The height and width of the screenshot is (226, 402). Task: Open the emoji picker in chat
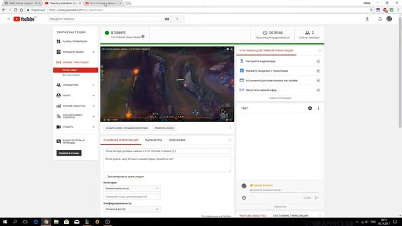244,198
